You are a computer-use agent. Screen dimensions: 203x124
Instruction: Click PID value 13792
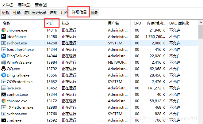coord(52,69)
